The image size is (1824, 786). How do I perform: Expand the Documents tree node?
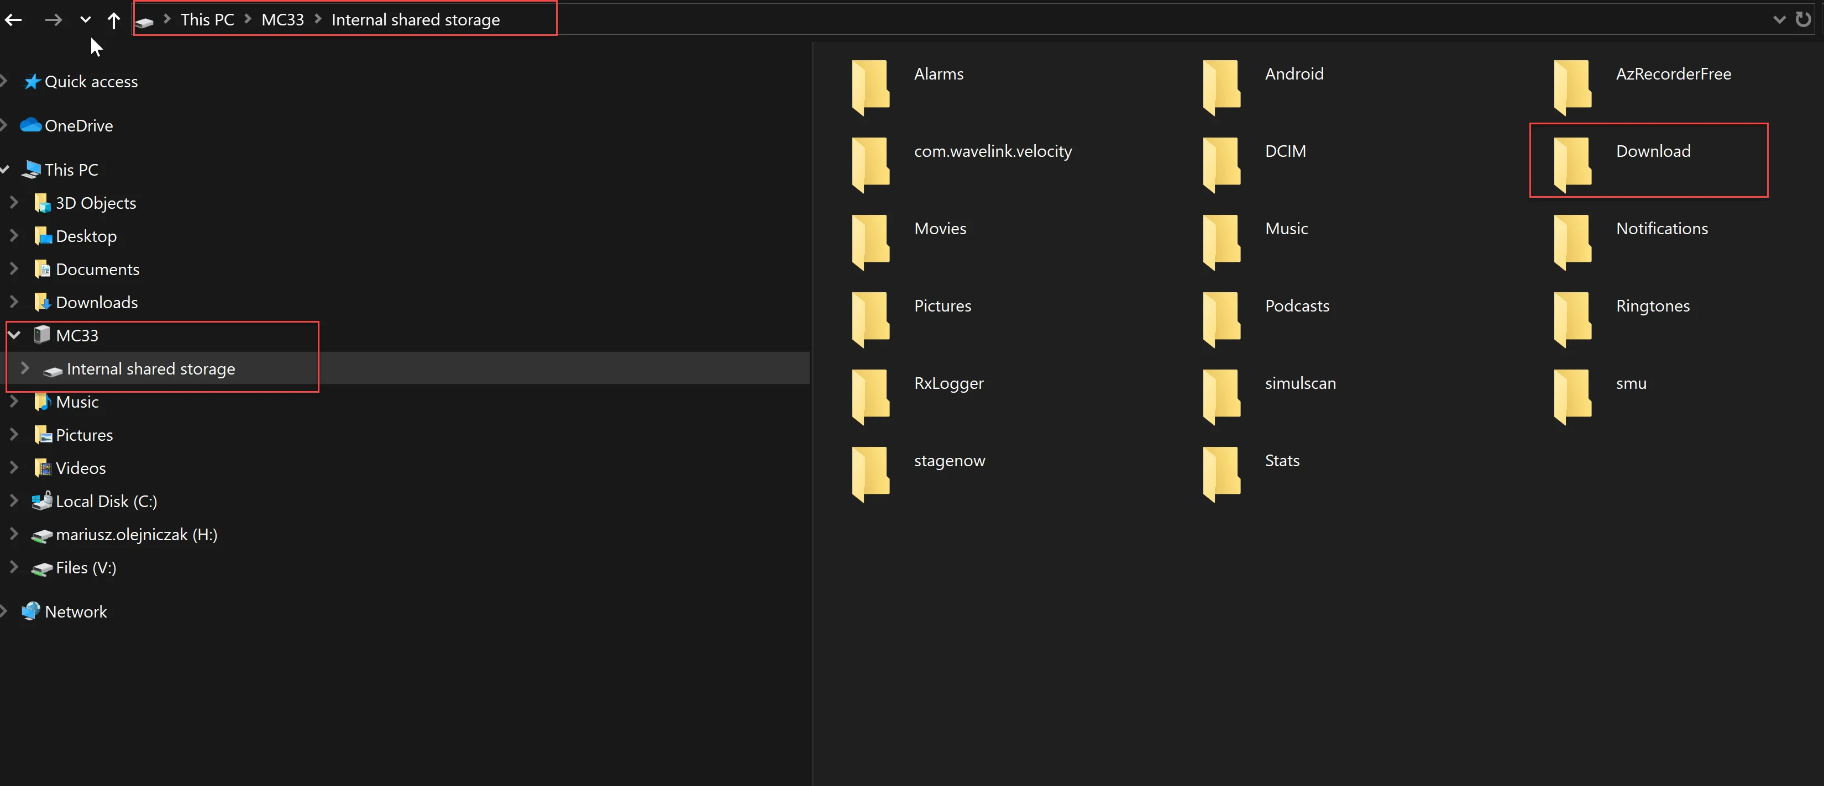click(x=14, y=269)
